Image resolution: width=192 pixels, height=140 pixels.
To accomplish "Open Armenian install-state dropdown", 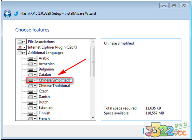I will pyautogui.click(x=32, y=64).
